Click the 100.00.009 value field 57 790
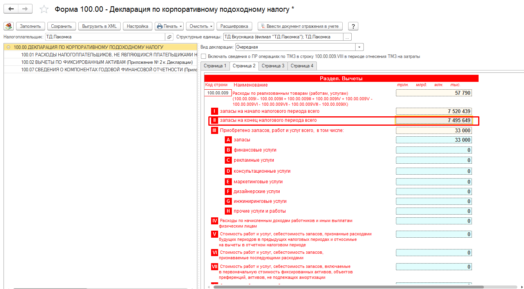Screen dimensions: 524x289 click(434, 93)
